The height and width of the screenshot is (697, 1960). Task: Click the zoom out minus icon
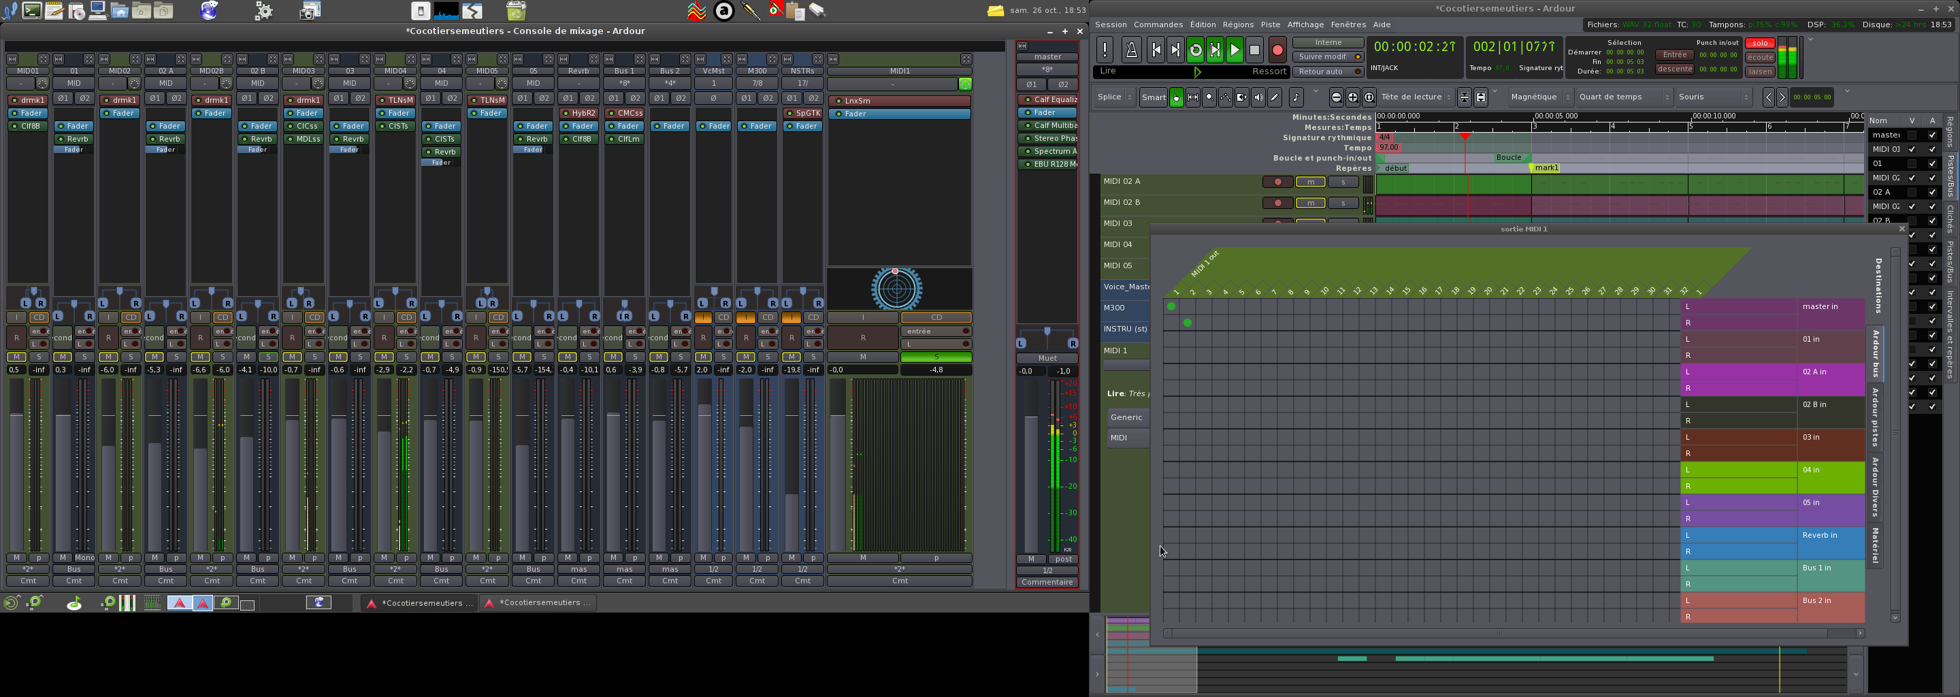[1336, 97]
